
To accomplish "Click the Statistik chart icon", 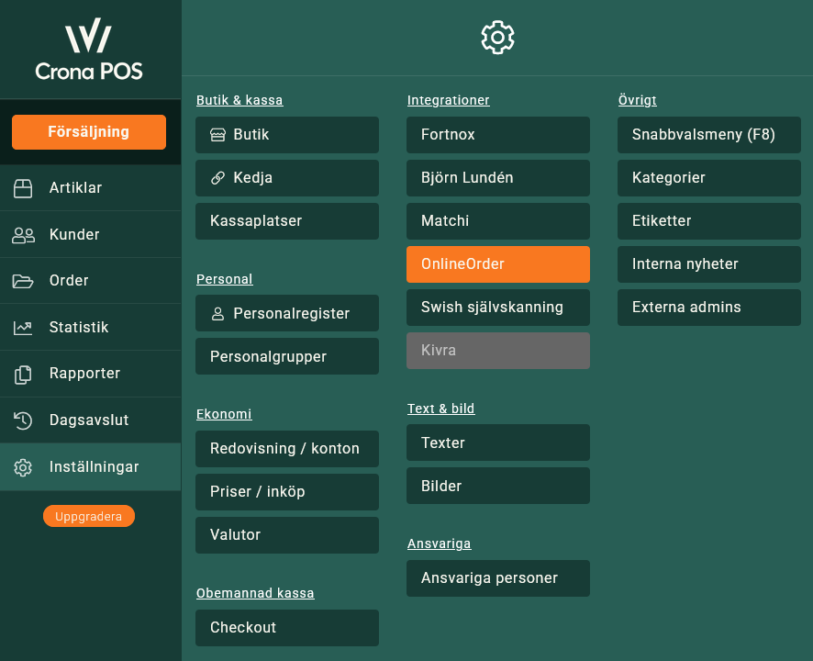I will coord(23,328).
